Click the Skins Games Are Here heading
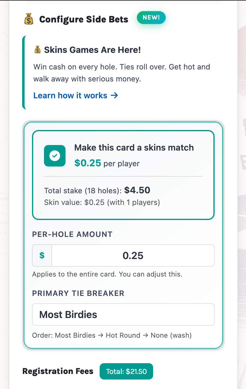 point(92,49)
